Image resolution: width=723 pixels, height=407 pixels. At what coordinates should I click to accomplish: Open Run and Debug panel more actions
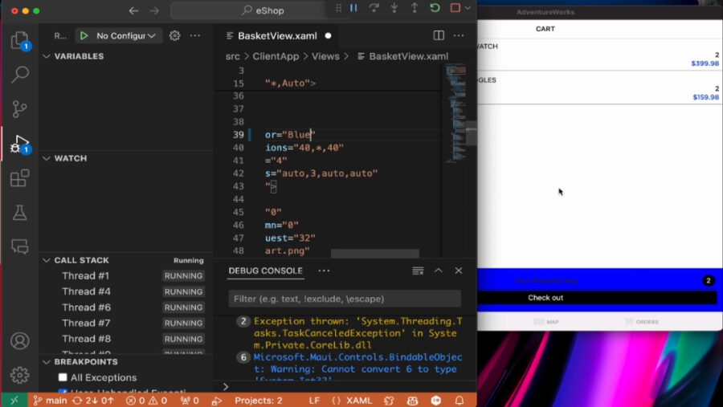click(195, 35)
